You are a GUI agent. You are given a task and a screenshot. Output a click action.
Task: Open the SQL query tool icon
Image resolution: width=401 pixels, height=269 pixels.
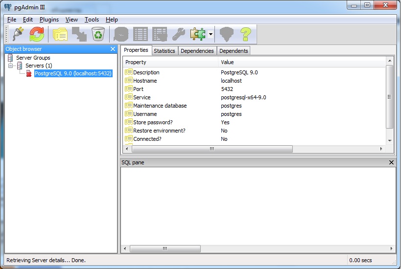coord(121,34)
